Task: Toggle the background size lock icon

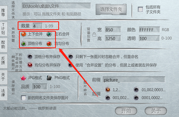Action: point(94,34)
